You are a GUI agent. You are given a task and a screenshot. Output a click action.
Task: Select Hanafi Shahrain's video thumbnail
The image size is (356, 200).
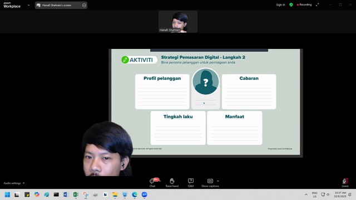tap(178, 22)
